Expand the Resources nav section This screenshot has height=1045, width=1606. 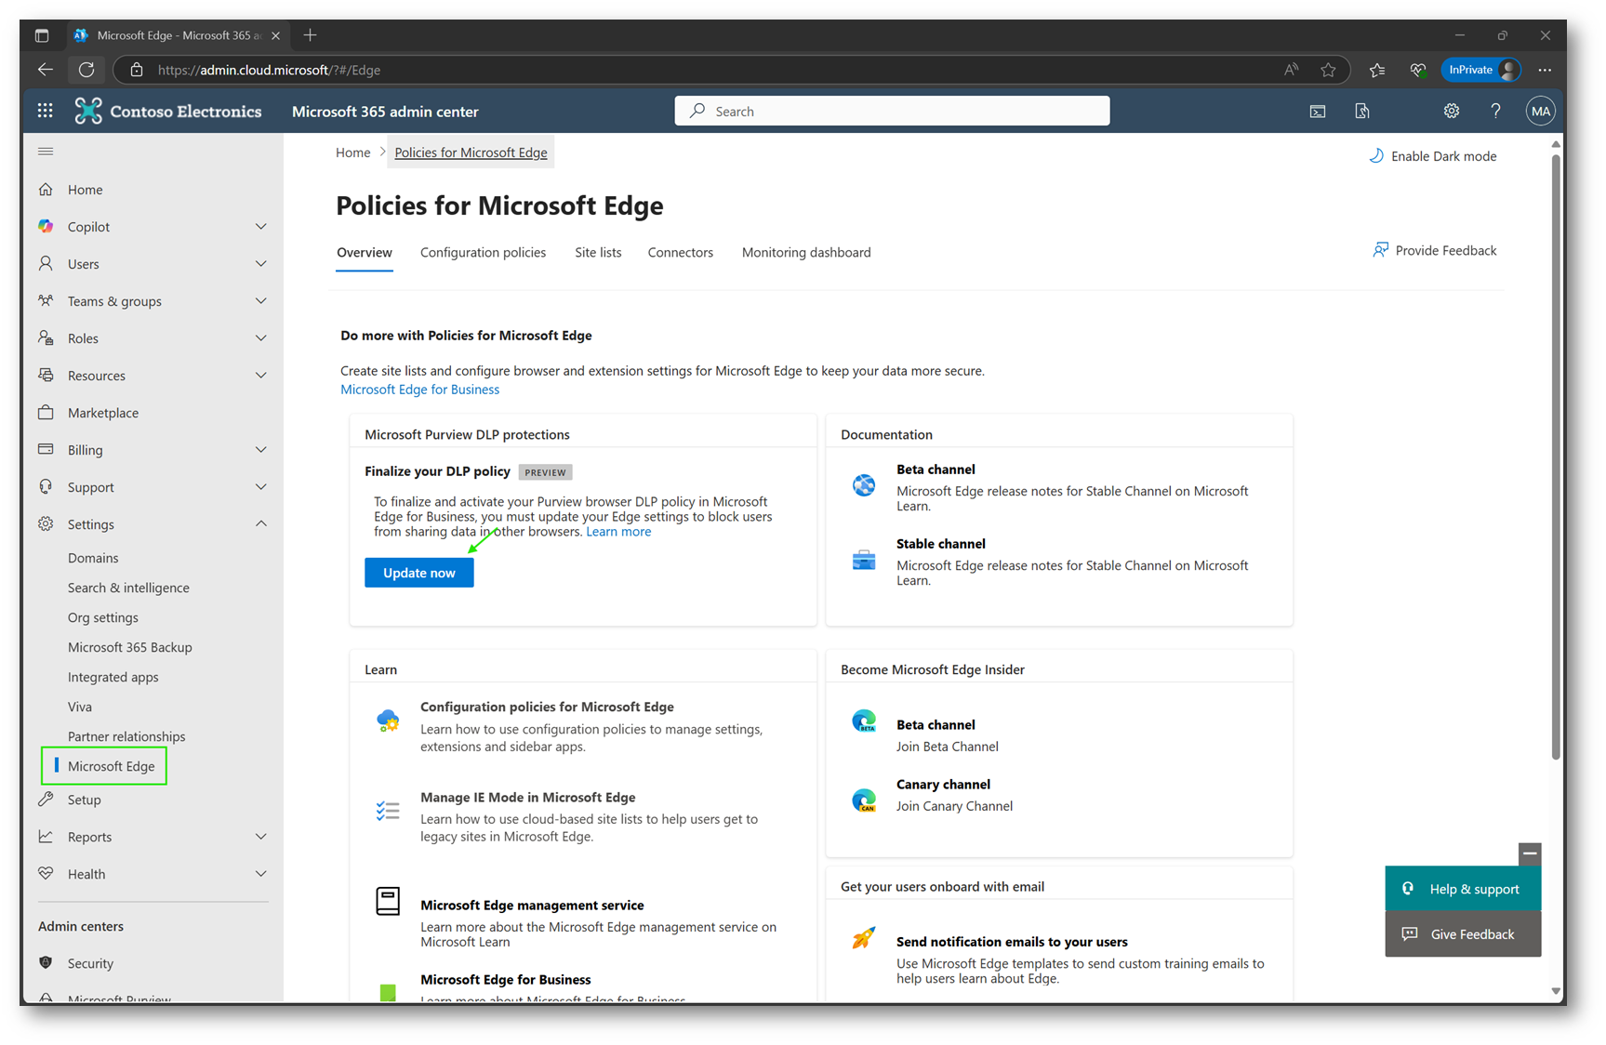click(x=261, y=376)
